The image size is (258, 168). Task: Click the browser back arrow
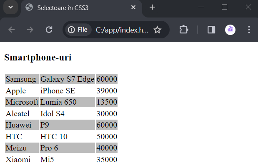(12, 30)
